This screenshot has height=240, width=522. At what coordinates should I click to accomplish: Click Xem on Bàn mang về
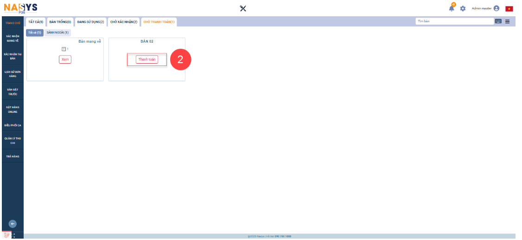click(x=65, y=59)
